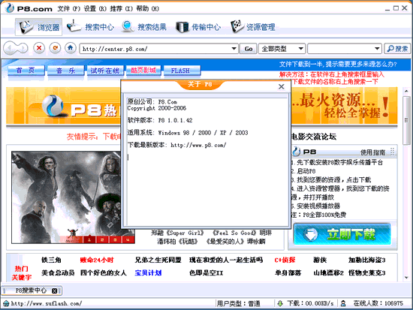The image size is (413, 310).
Task: Open the 资源管理 resource manager tab
Action: coord(252,27)
